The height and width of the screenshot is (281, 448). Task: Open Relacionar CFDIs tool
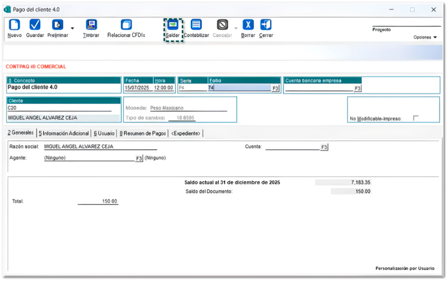click(126, 25)
